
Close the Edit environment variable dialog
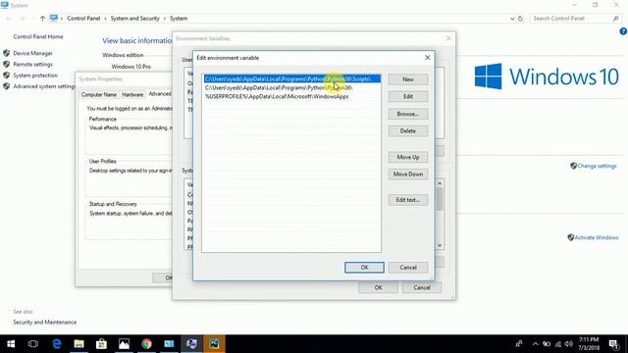coord(427,58)
